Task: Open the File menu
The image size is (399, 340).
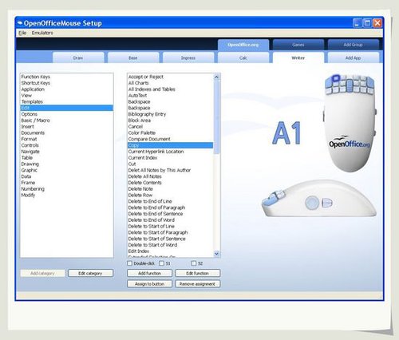Action: pyautogui.click(x=22, y=33)
